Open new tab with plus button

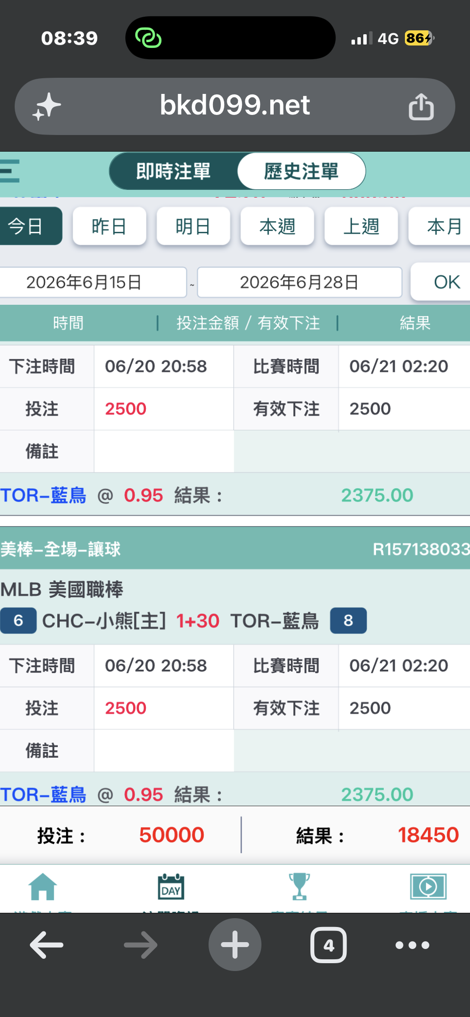tap(235, 945)
